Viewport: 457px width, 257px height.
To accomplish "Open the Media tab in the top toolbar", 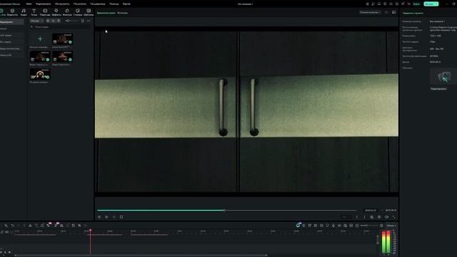I will click(x=1, y=12).
